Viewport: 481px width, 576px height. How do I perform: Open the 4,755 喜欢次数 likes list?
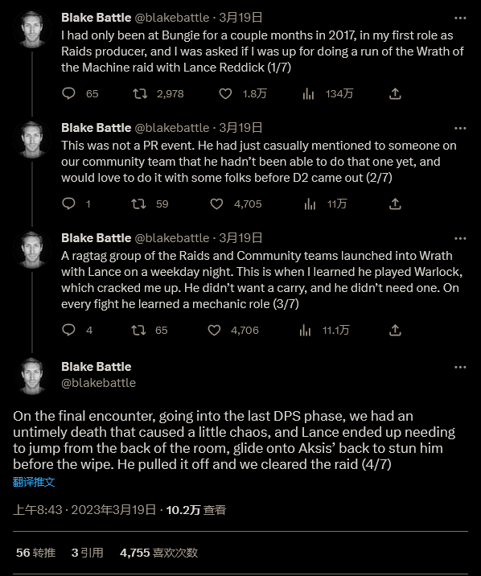tap(159, 553)
